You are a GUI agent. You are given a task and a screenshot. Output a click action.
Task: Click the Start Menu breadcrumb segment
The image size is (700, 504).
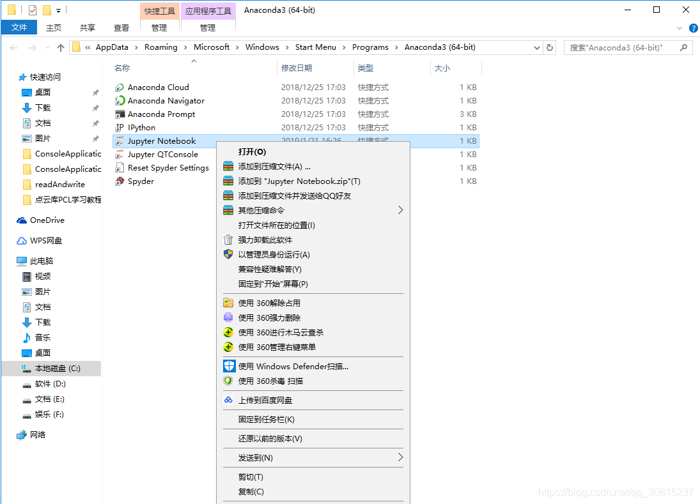[x=316, y=47]
